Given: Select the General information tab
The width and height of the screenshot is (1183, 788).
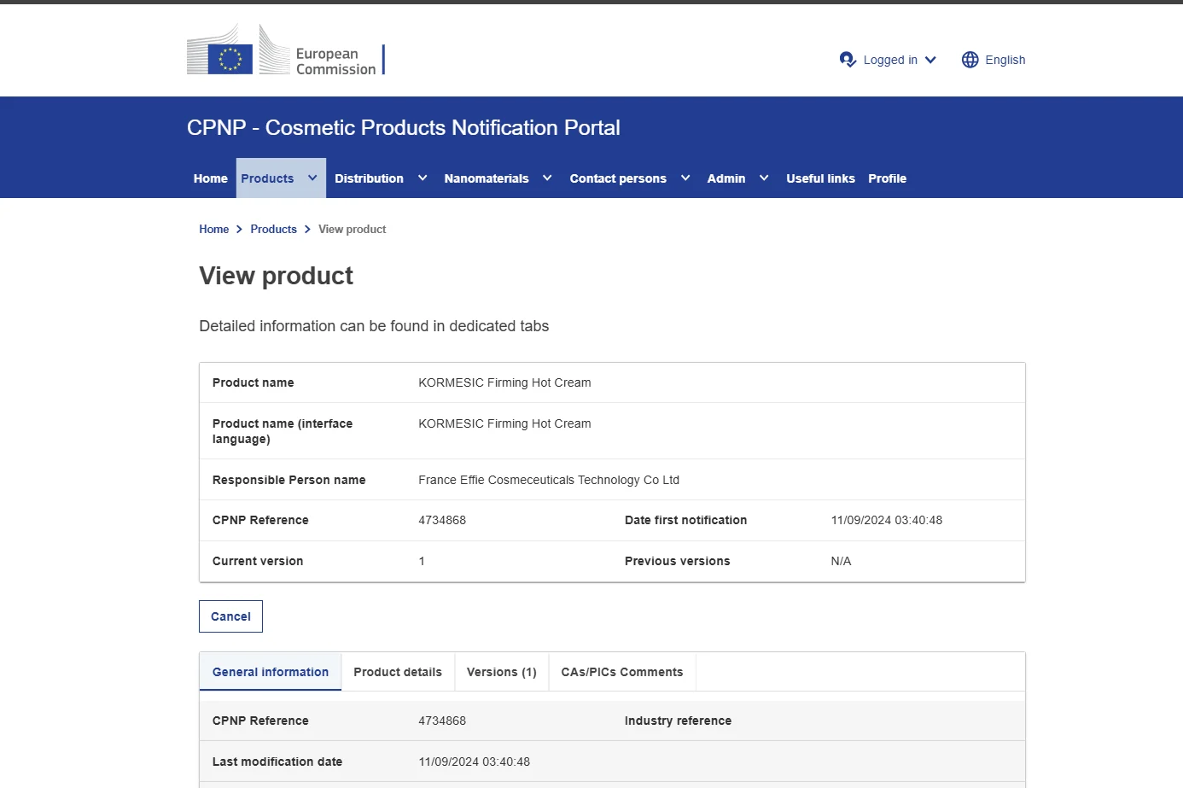Looking at the screenshot, I should click(x=271, y=672).
